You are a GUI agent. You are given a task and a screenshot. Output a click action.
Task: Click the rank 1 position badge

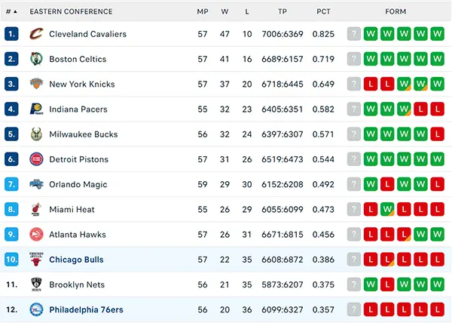(11, 34)
